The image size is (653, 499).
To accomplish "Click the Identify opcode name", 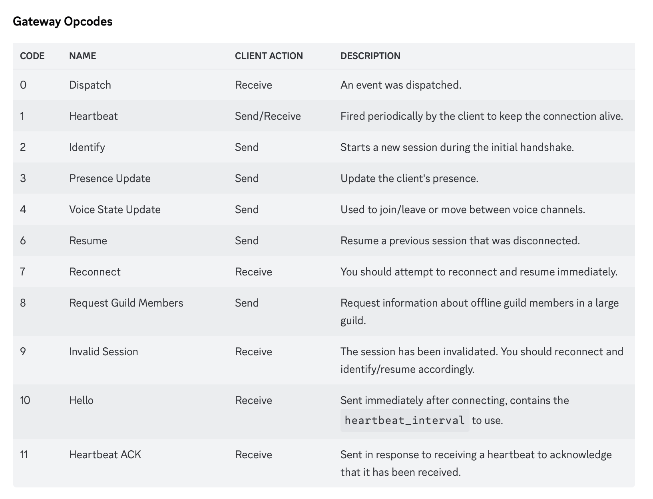I will (x=87, y=147).
